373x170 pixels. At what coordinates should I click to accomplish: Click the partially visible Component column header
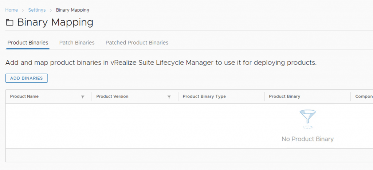(364, 96)
